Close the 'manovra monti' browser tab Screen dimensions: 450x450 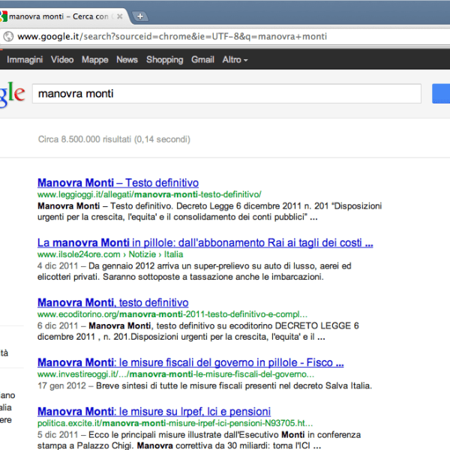click(120, 16)
